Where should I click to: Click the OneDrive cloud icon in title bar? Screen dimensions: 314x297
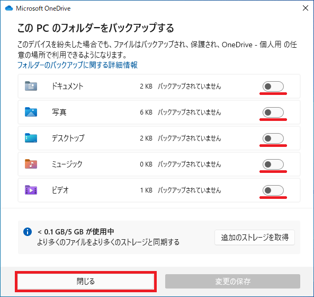coord(9,8)
